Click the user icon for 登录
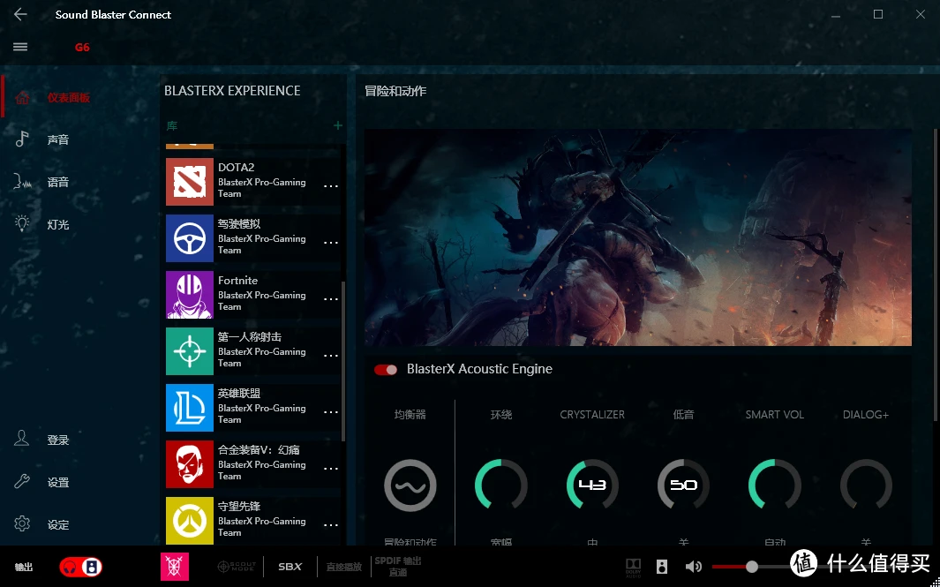This screenshot has height=587, width=940. (x=22, y=439)
